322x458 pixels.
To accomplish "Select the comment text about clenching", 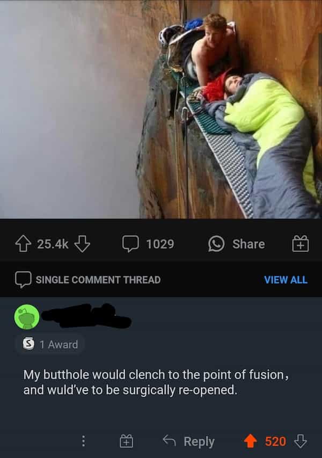I will (x=156, y=382).
